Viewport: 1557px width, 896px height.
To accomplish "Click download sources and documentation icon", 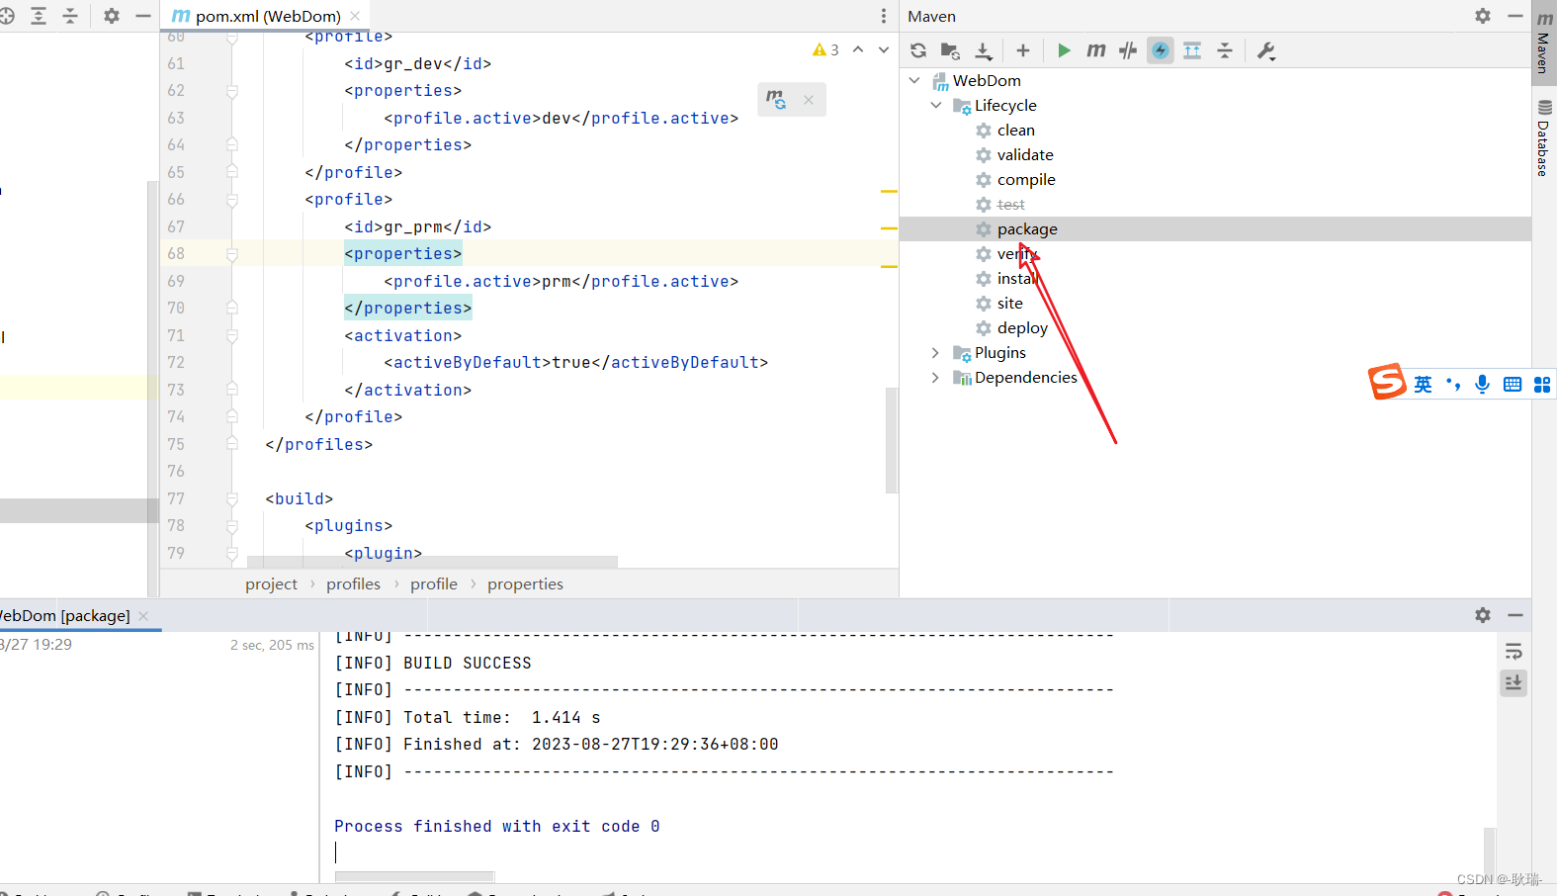I will point(984,50).
